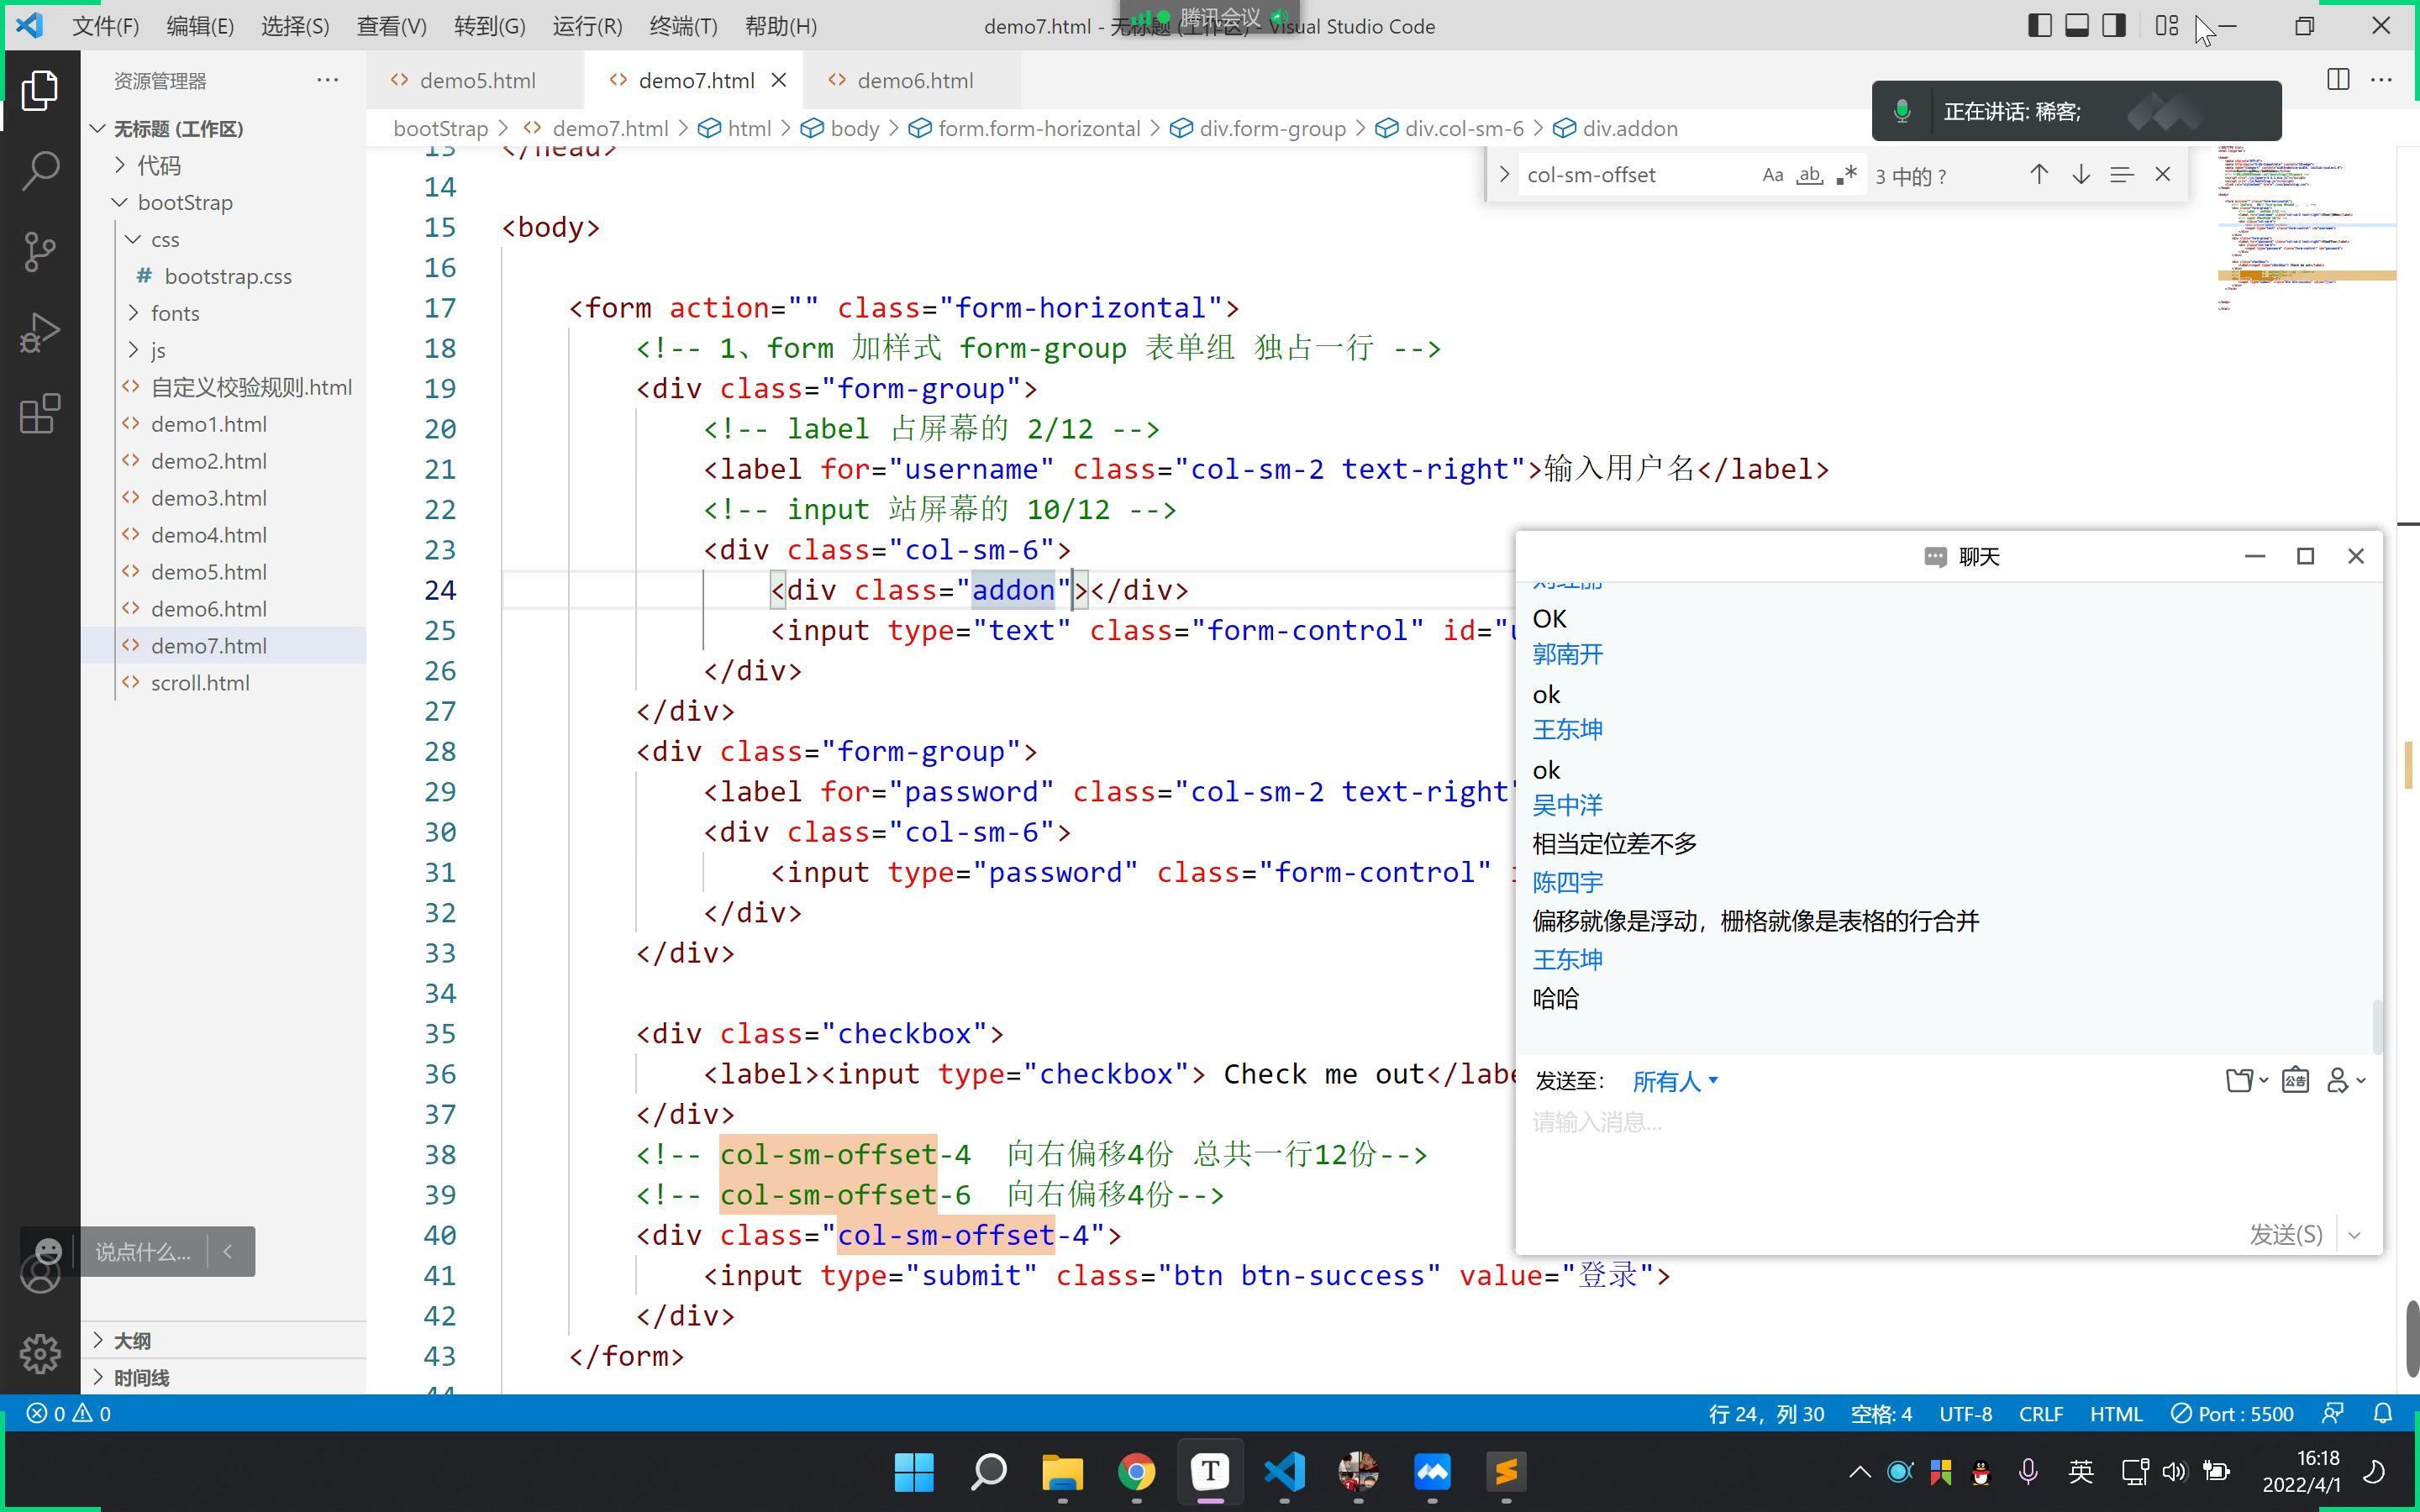Toggle Match Whole Word in find widget

click(x=1809, y=175)
